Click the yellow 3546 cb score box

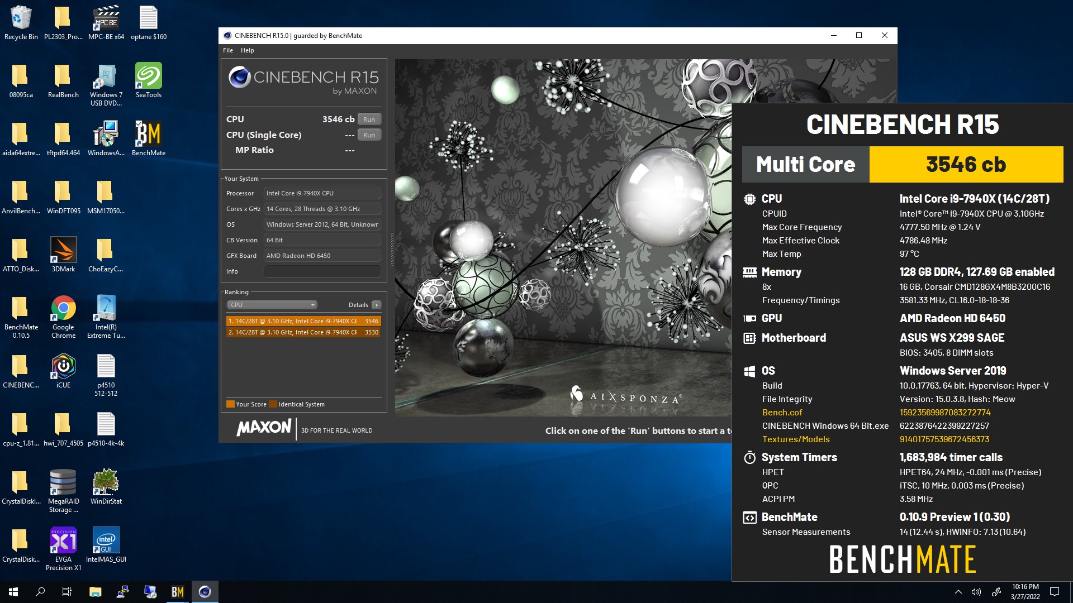(x=966, y=164)
